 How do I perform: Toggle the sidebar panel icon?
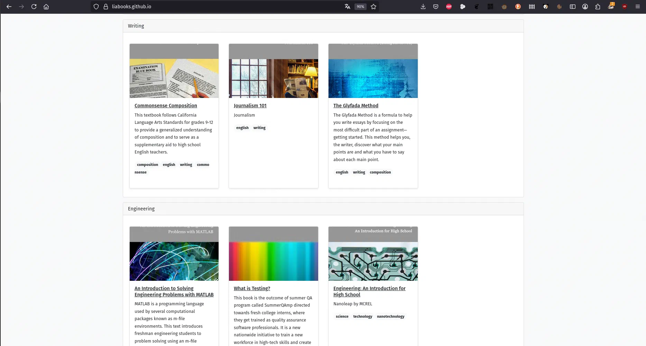tap(573, 7)
